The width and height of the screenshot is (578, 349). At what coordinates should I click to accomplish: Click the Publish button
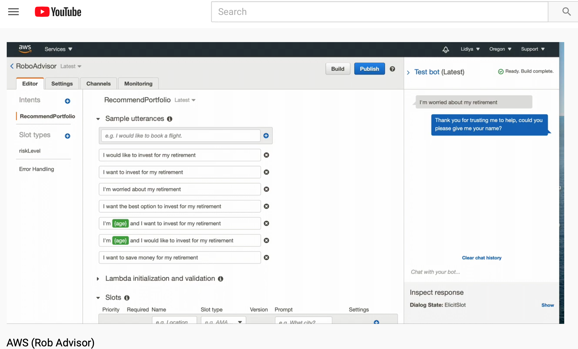(x=369, y=69)
